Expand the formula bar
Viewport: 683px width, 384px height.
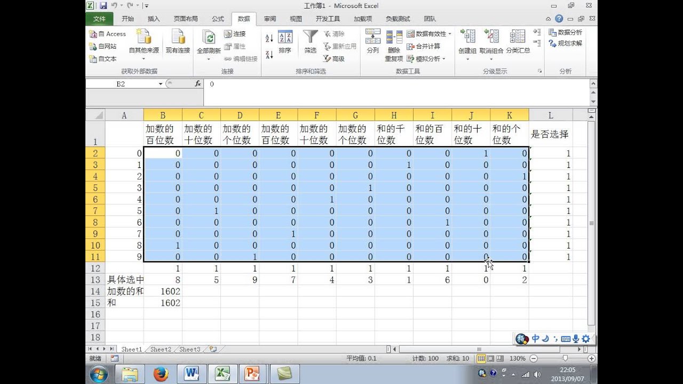click(x=593, y=84)
